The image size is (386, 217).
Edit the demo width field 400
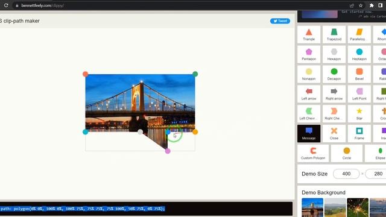[346, 174]
